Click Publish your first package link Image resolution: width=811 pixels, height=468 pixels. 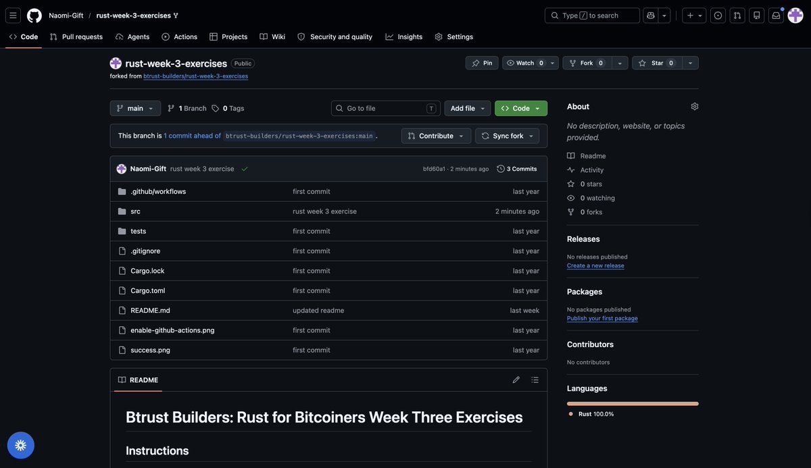pyautogui.click(x=602, y=319)
